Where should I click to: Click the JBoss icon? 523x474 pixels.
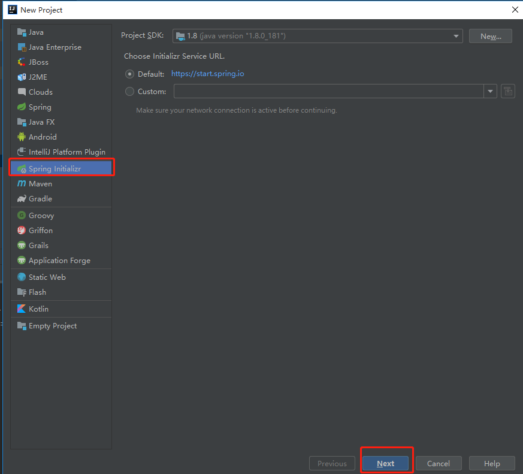tap(22, 62)
